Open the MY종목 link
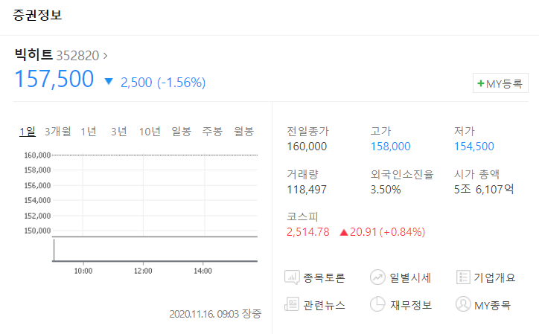The image size is (539, 334). [492, 305]
